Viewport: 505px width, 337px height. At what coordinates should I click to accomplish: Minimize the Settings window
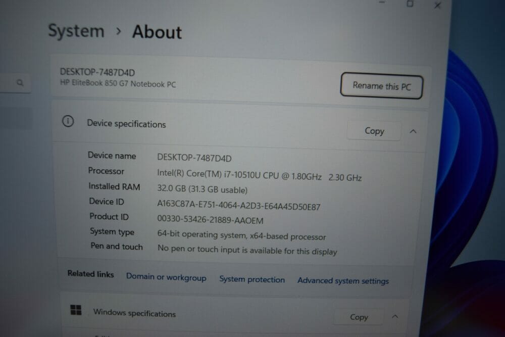point(382,3)
